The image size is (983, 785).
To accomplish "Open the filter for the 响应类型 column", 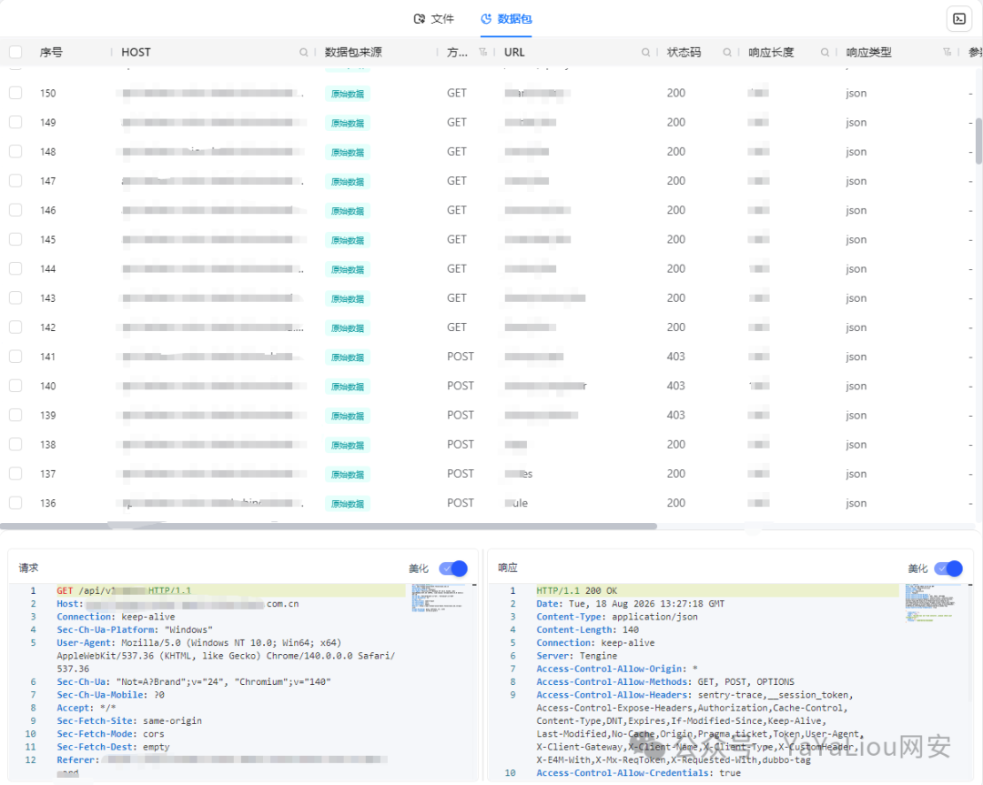I will point(947,52).
